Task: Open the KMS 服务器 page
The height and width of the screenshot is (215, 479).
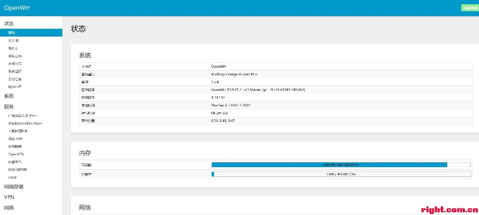Action: tap(17, 169)
